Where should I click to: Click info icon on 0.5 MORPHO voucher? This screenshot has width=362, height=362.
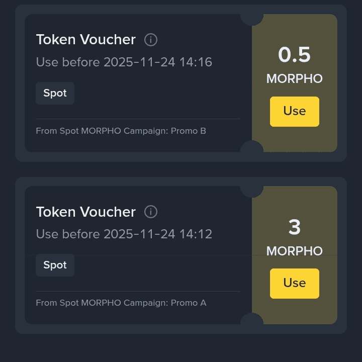click(151, 40)
